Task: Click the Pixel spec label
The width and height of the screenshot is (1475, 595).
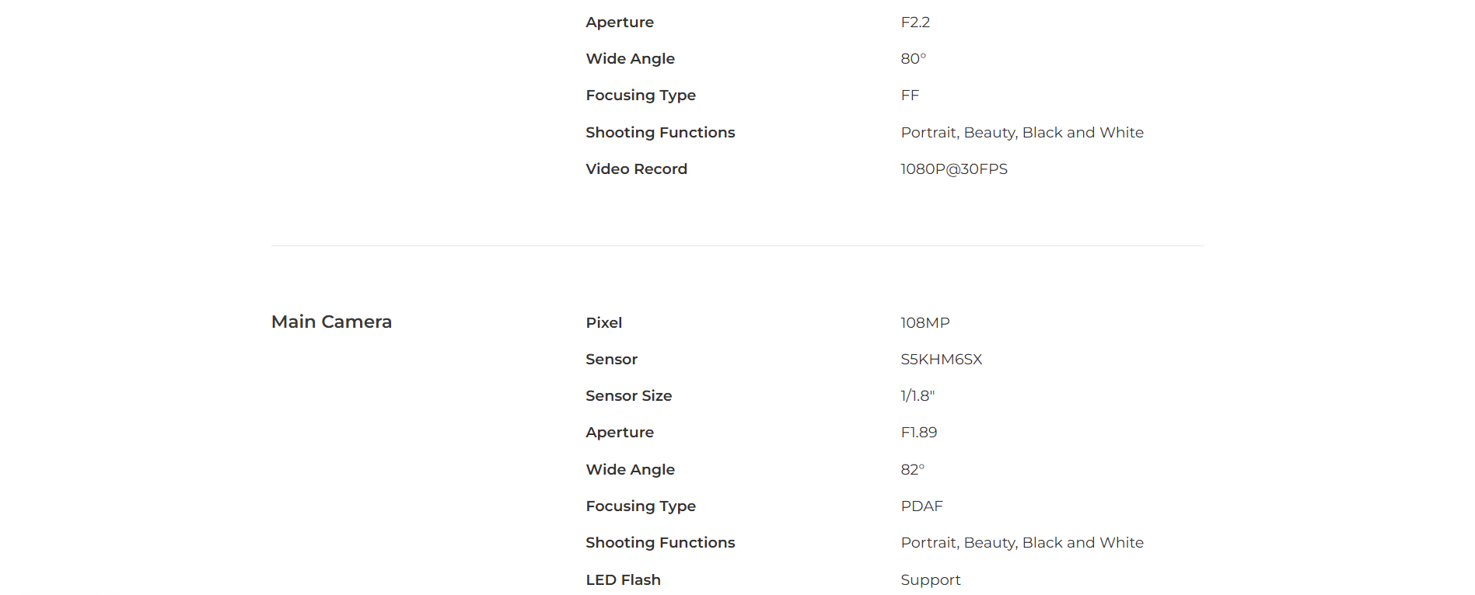Action: [x=603, y=323]
